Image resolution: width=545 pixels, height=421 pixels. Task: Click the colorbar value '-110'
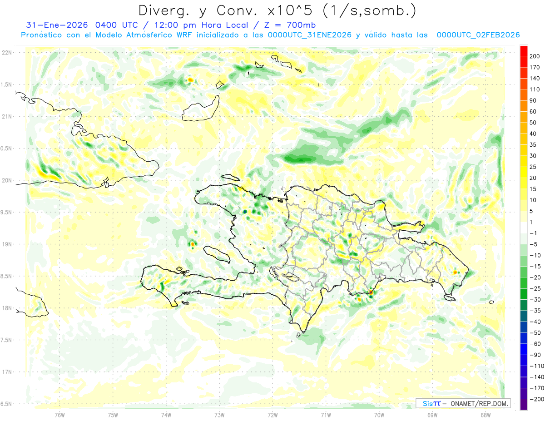point(536,366)
